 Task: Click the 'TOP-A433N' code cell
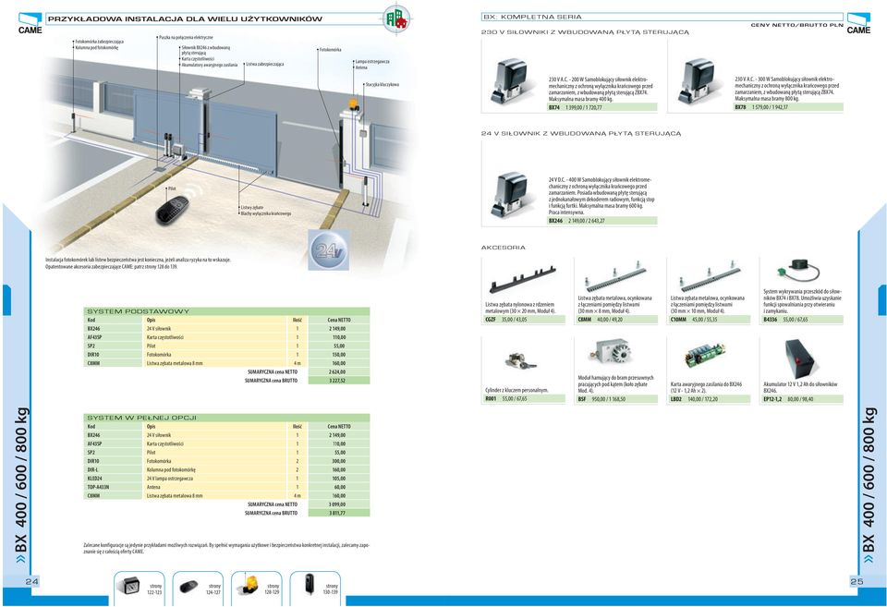point(113,487)
